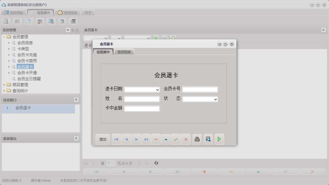Click the green confirm checkmark in the dialog
This screenshot has width=329, height=185.
click(x=176, y=139)
